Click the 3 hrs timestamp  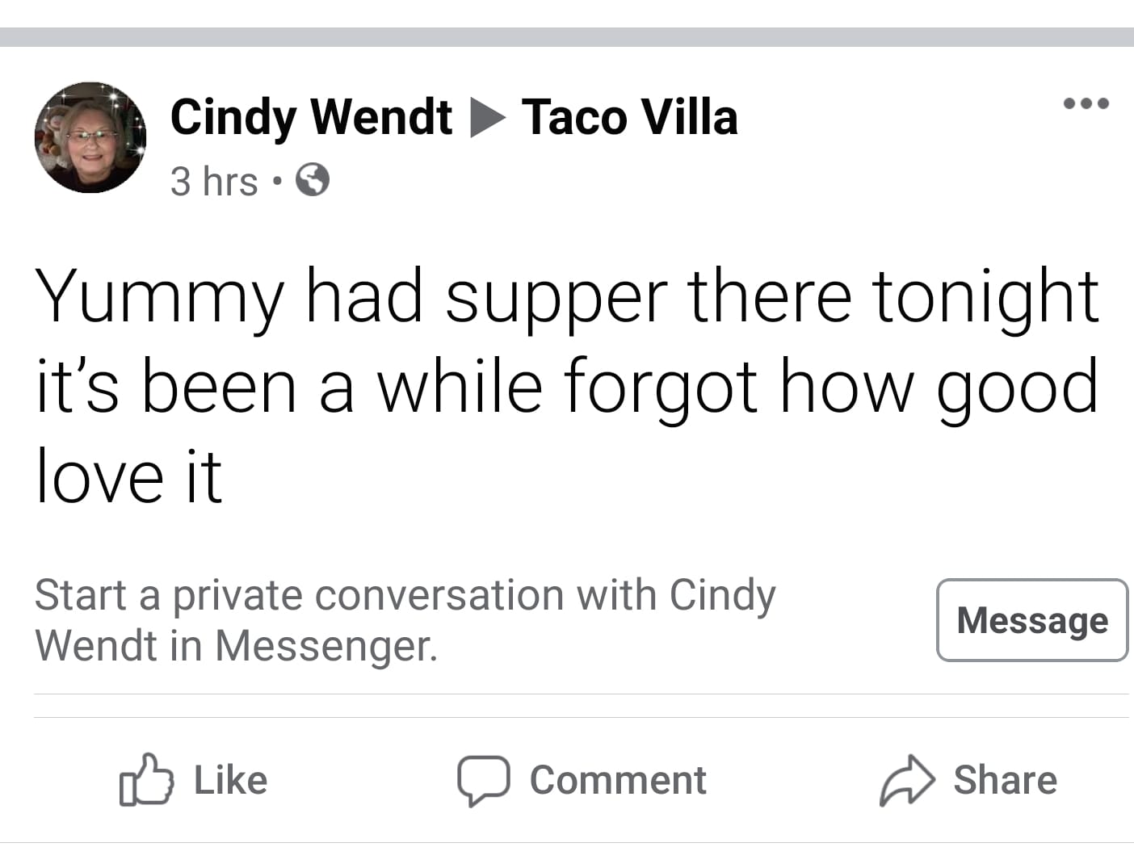tap(214, 181)
